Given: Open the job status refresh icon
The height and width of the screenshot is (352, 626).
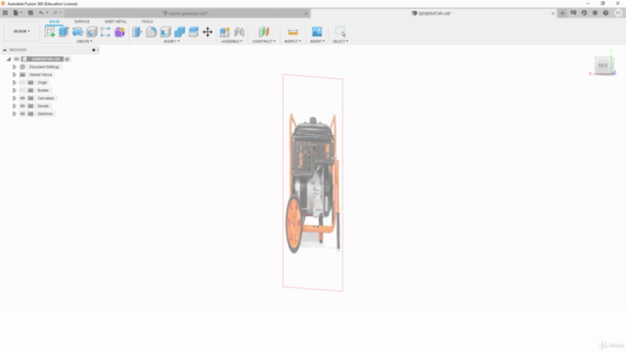Looking at the screenshot, I should (x=584, y=13).
